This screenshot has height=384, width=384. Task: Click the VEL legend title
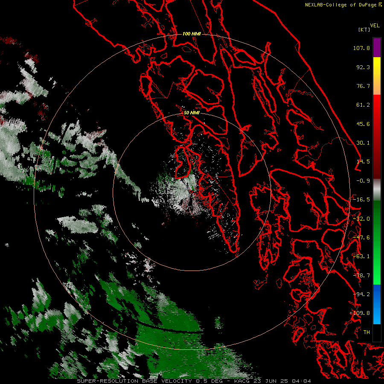tap(375, 26)
